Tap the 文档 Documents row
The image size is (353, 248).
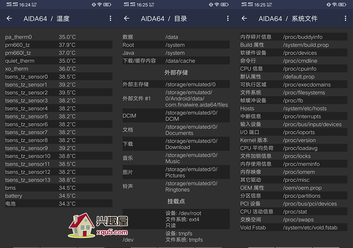coord(176,130)
